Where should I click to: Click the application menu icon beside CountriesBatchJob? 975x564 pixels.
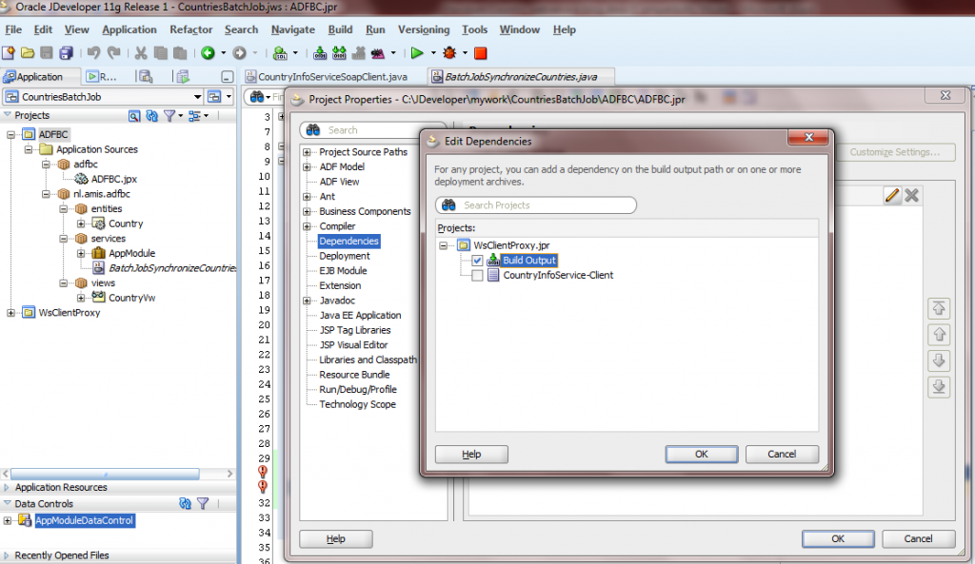point(214,97)
